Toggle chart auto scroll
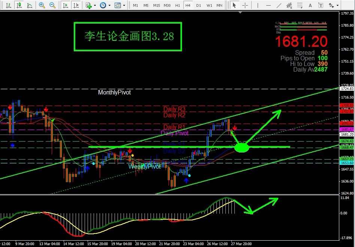This screenshot has width=355, height=247. coord(66,5)
